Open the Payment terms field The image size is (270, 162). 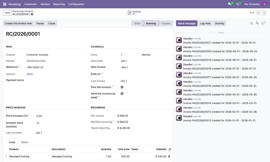pyautogui.click(x=55, y=80)
